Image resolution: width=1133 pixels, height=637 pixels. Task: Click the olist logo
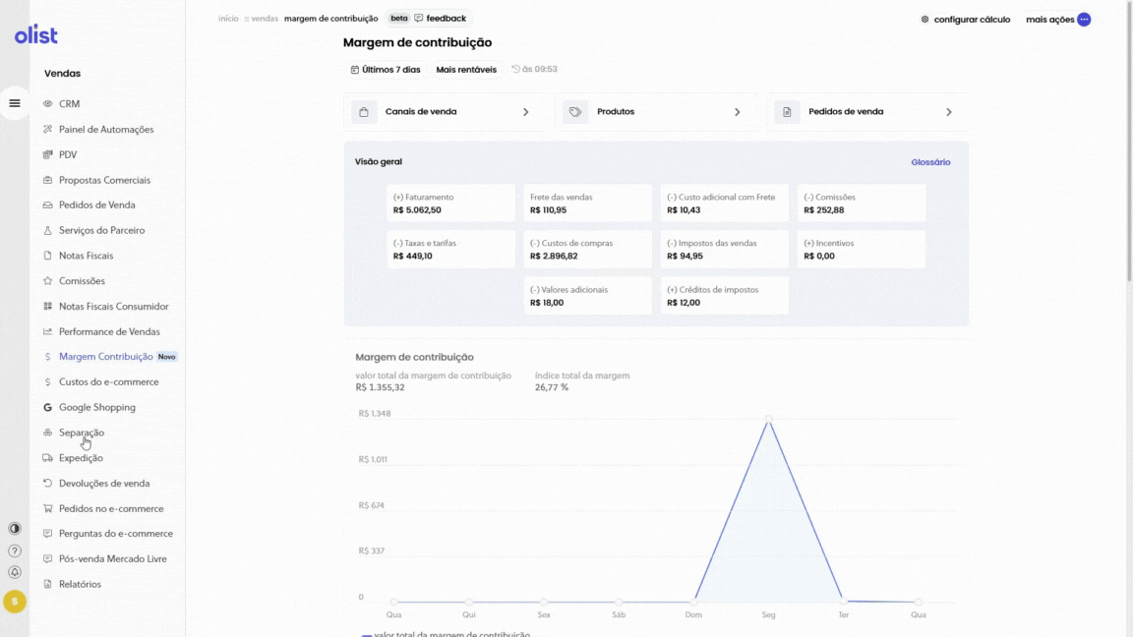[36, 36]
